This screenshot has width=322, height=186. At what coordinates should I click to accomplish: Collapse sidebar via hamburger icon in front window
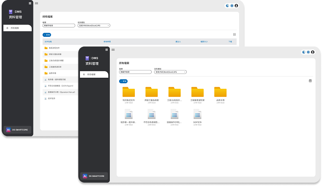pos(113,50)
